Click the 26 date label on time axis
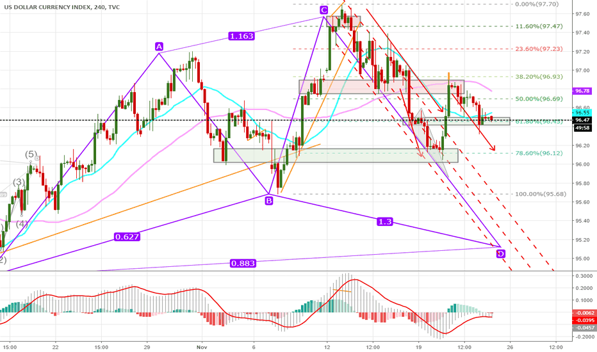 coord(510,347)
